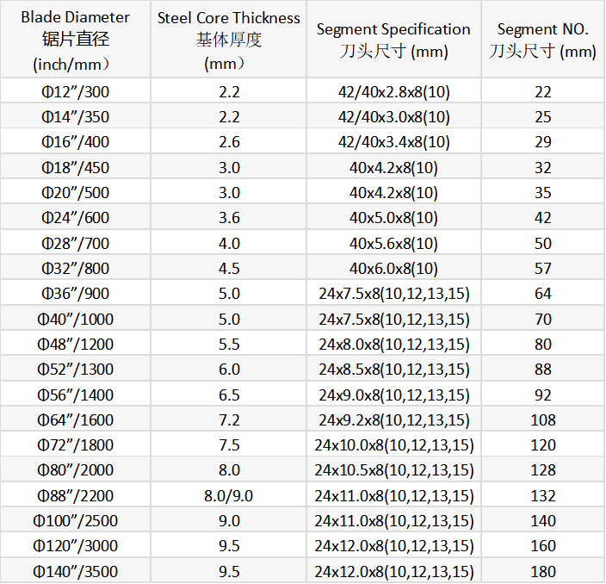Click the Φ140"/3500 diameter cell
This screenshot has height=584, width=606.
(76, 571)
